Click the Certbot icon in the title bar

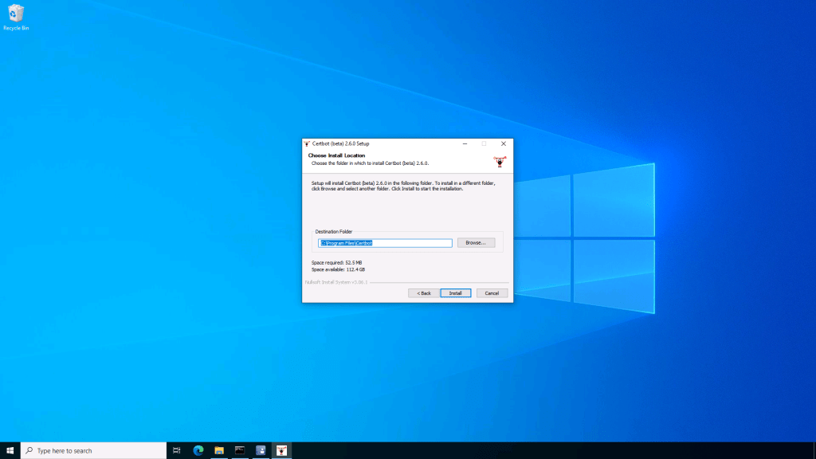(307, 143)
